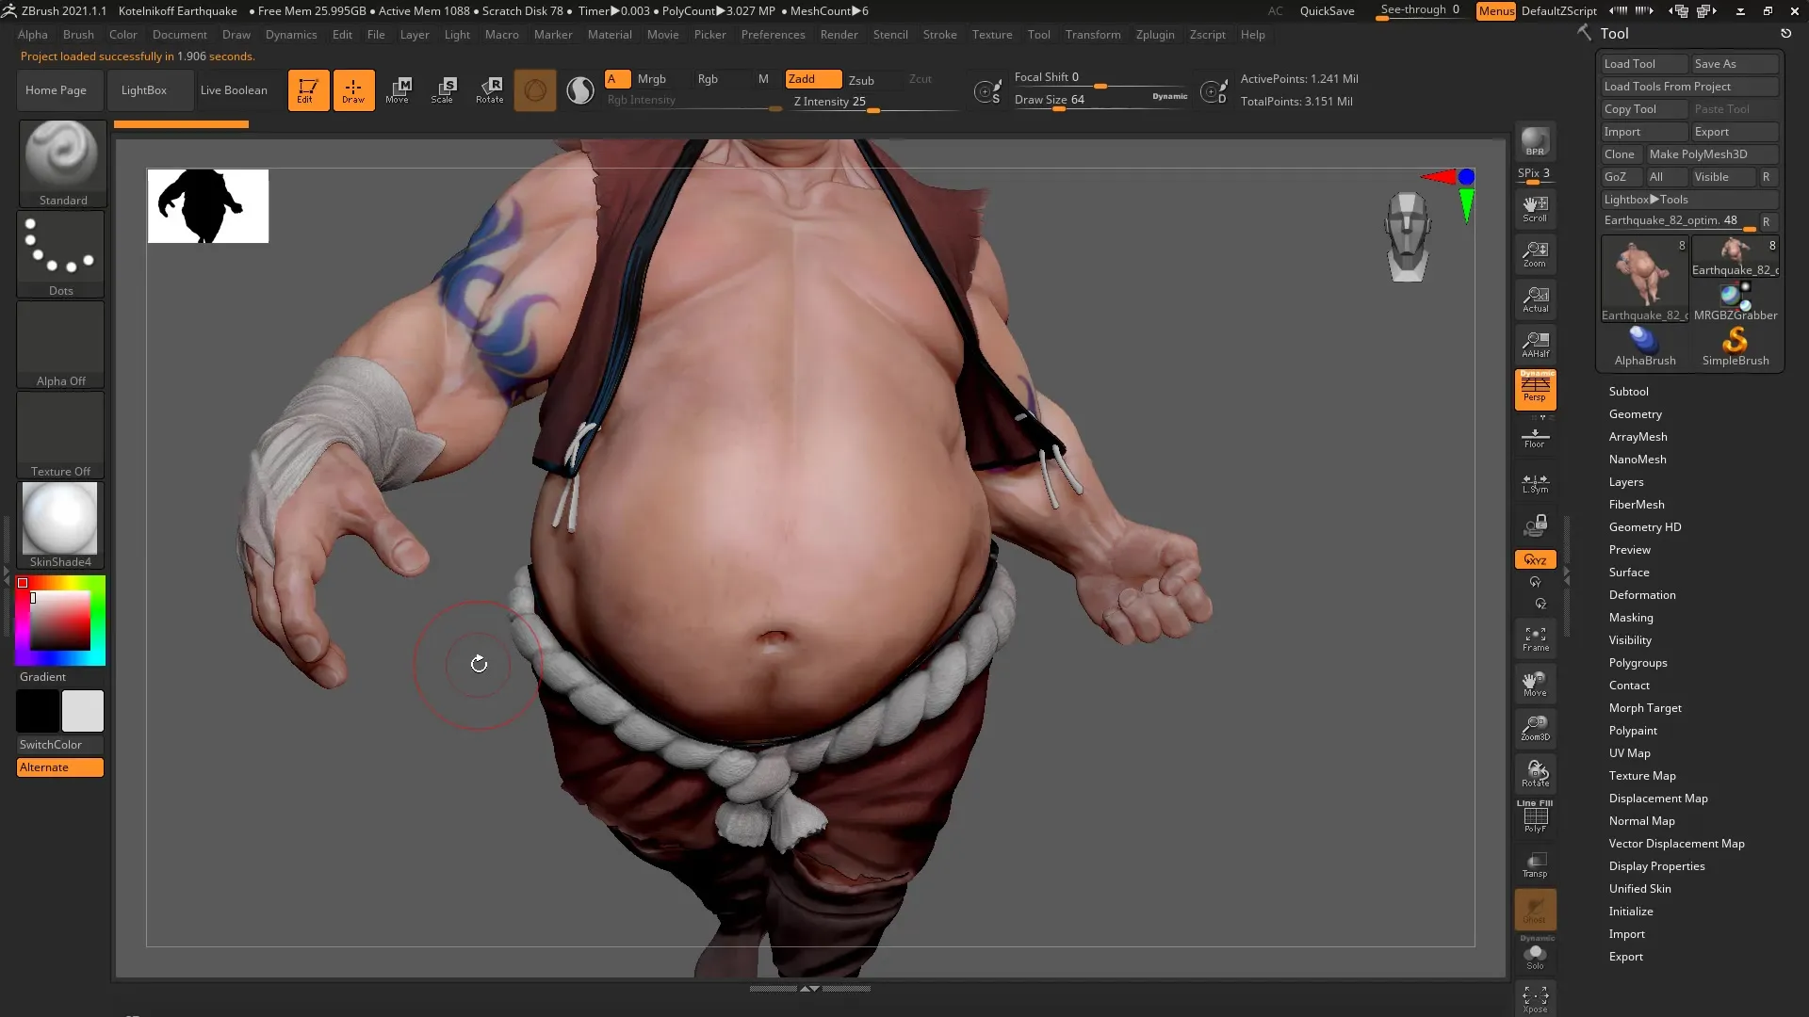The image size is (1809, 1017).
Task: Toggle the Zadd mode
Action: coord(813,79)
